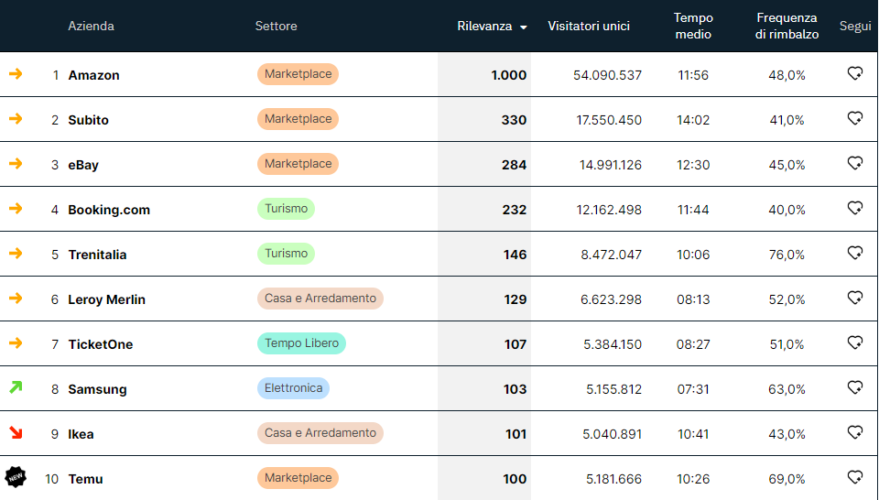Click the heart icon next to Trenitalia

pos(855,254)
